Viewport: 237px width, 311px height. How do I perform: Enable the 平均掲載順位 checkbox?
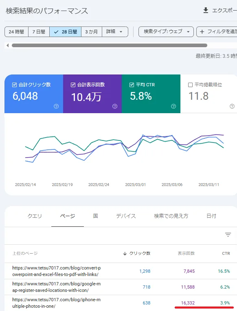tap(190, 85)
